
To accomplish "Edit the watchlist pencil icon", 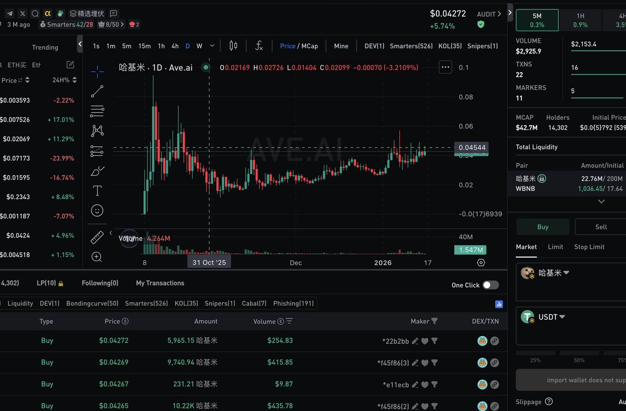I will (x=70, y=65).
